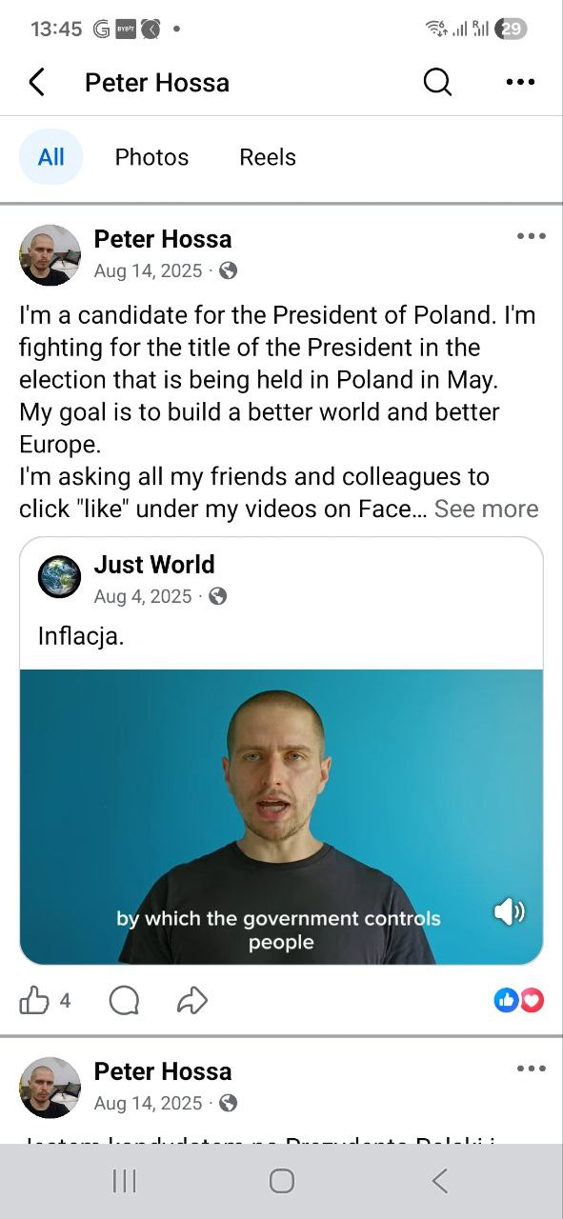This screenshot has width=563, height=1219.
Task: Tap the Android home button
Action: click(281, 1181)
